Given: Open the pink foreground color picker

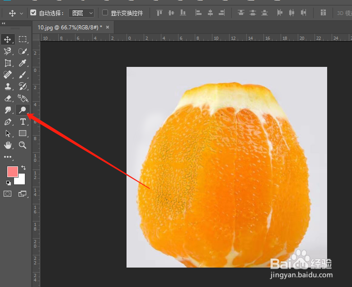Looking at the screenshot, I should pos(12,172).
